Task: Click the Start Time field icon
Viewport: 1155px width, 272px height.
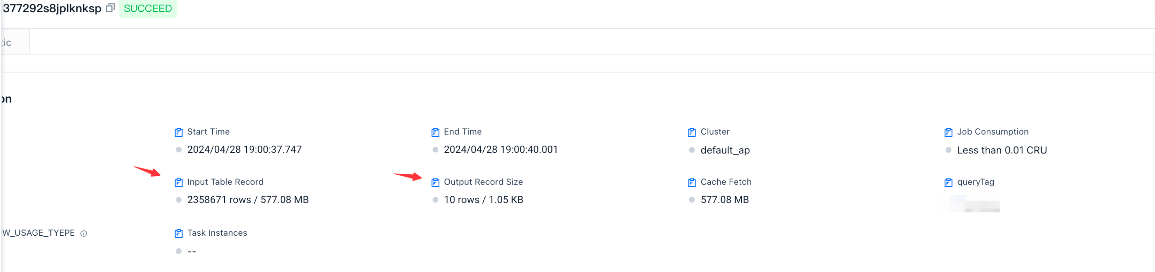Action: [178, 132]
